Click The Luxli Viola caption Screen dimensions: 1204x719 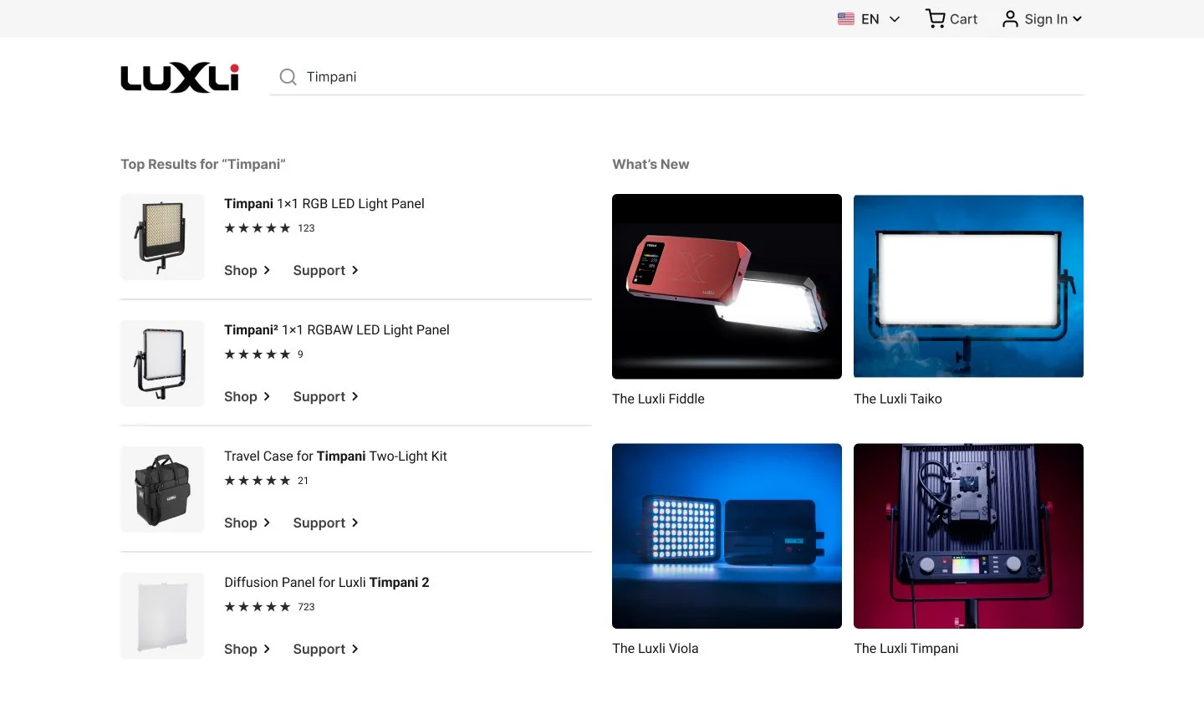click(x=655, y=649)
